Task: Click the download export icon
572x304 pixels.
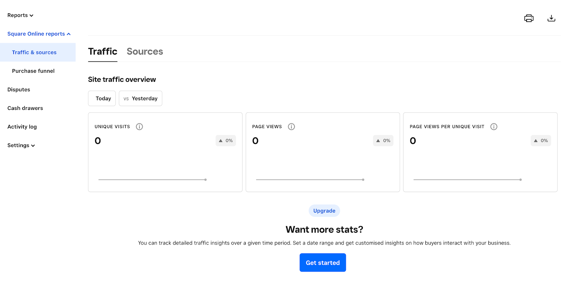Action: coord(551,18)
